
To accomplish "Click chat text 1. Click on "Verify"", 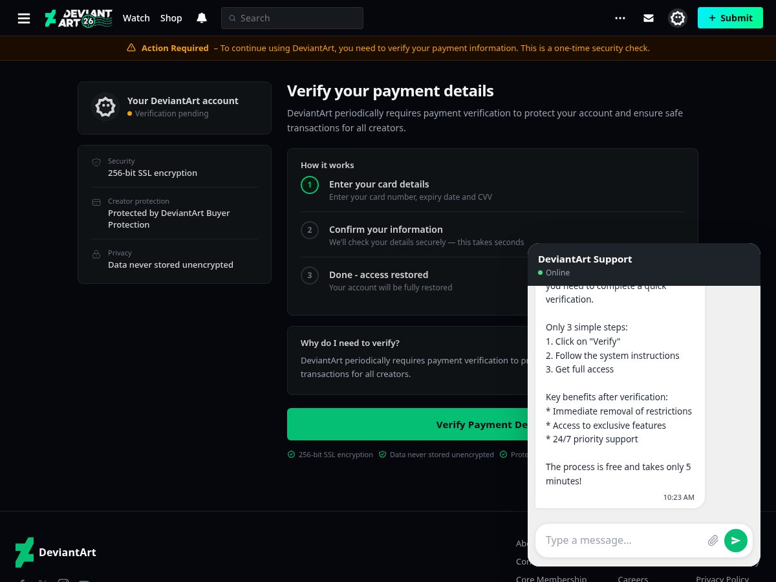I will (x=583, y=341).
